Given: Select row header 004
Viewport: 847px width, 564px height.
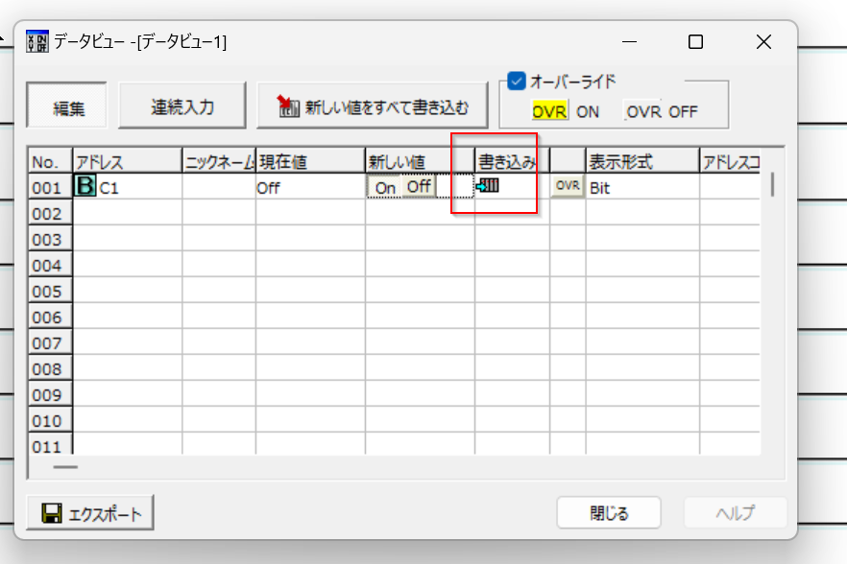Looking at the screenshot, I should click(x=50, y=265).
